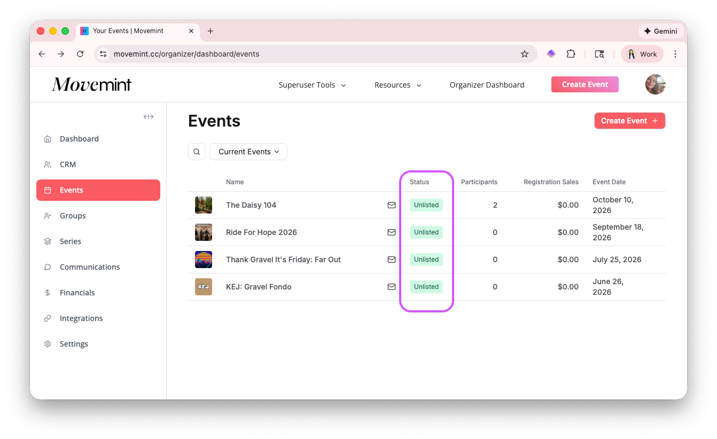Open the browser extensions puzzle icon
Viewport: 717px width, 439px height.
coord(571,54)
